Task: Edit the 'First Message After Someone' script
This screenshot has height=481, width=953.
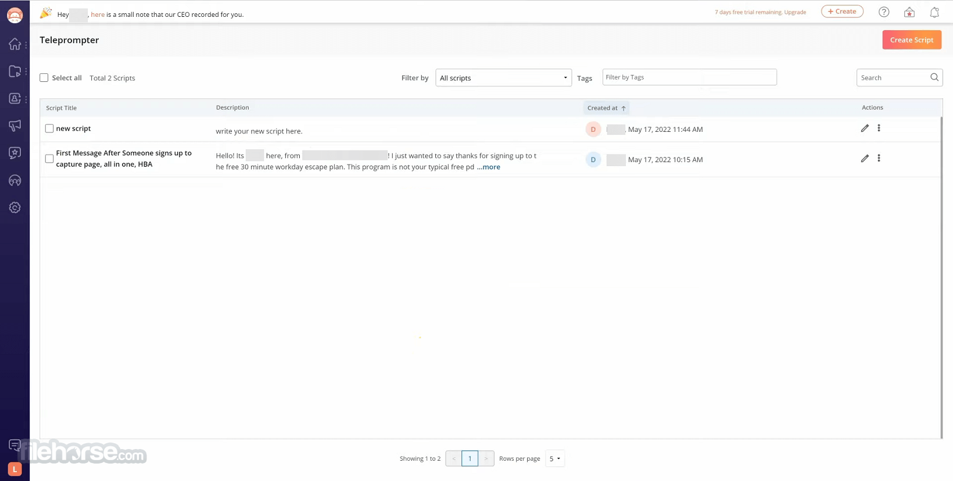Action: pos(865,158)
